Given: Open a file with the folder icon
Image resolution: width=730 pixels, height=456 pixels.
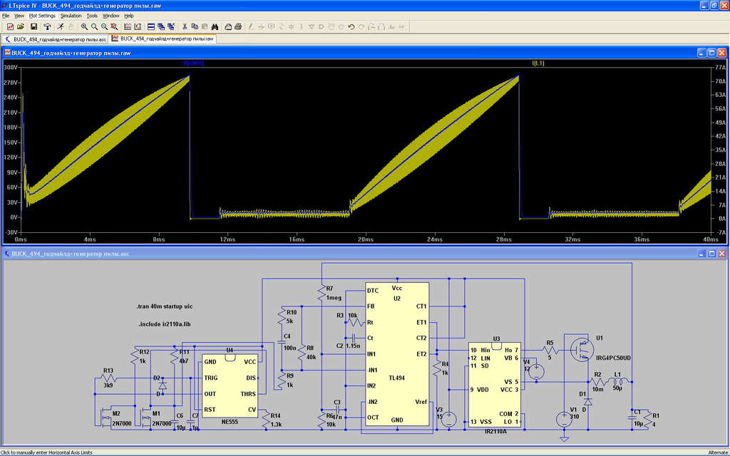Looking at the screenshot, I should pos(21,26).
